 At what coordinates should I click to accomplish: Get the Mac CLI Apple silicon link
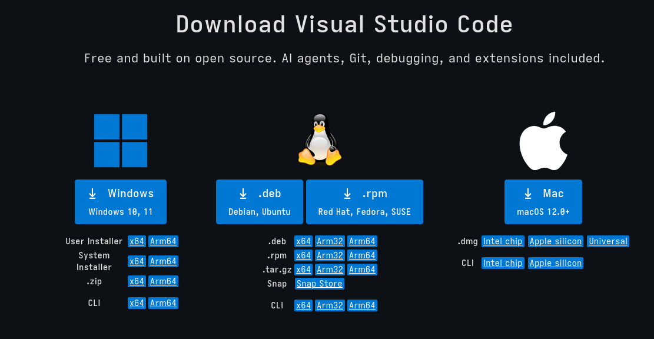(x=556, y=263)
